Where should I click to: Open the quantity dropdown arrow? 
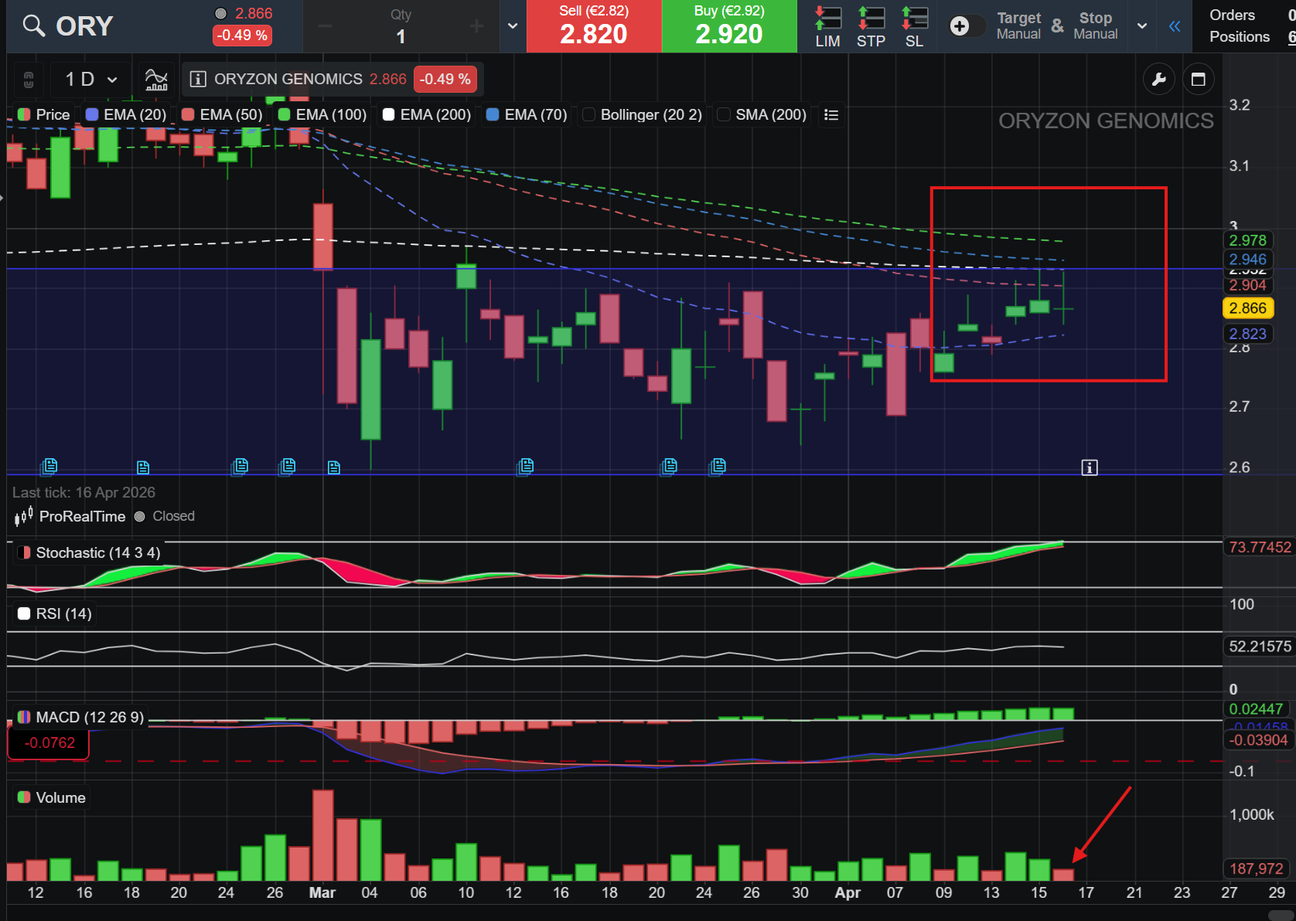pos(512,26)
